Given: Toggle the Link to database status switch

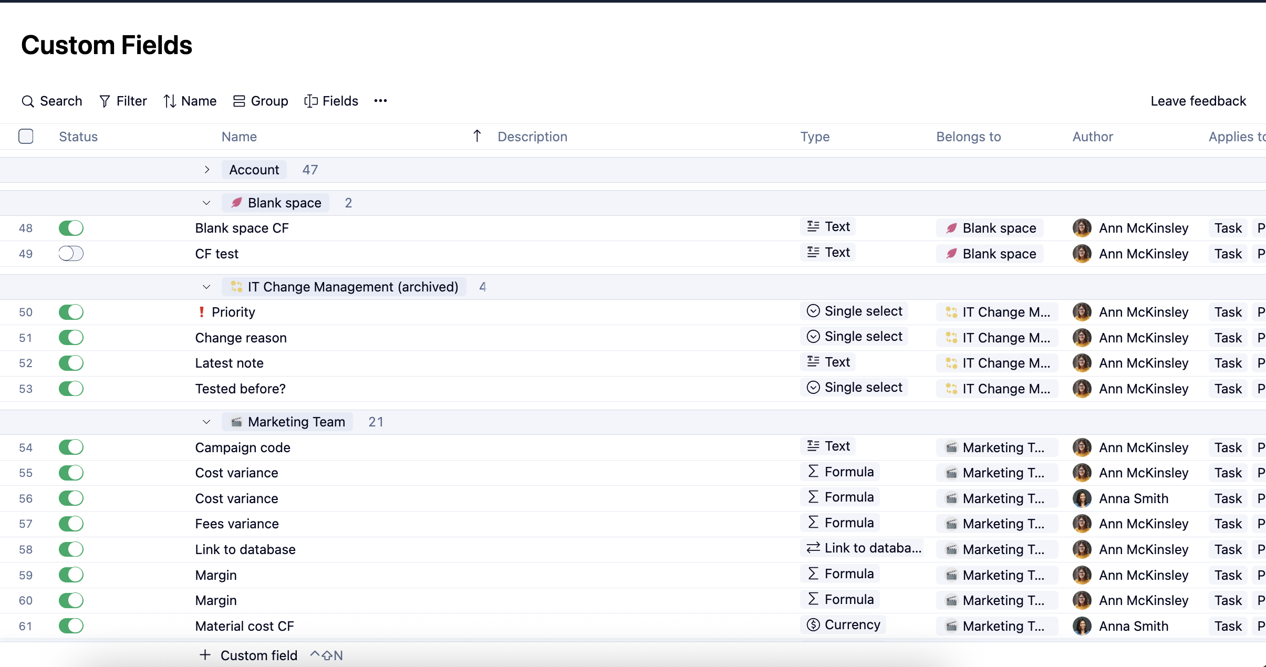Looking at the screenshot, I should pos(71,549).
